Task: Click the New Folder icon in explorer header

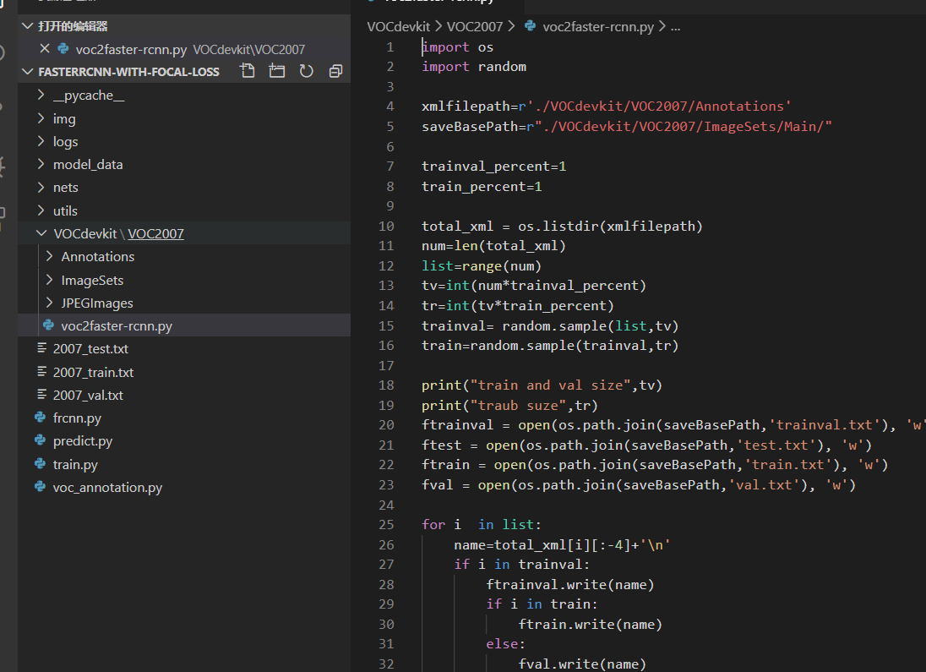Action: pyautogui.click(x=276, y=72)
